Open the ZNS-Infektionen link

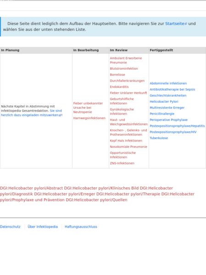click(122, 163)
